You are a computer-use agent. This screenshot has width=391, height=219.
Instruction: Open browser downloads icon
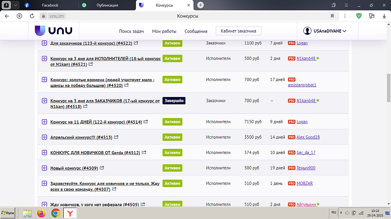[384, 16]
